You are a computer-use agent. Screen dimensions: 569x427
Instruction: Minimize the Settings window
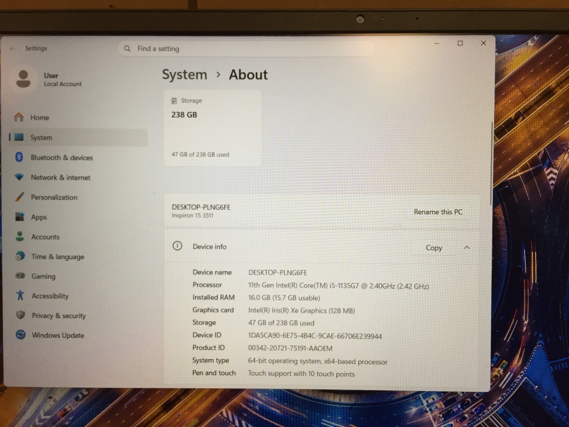click(437, 43)
